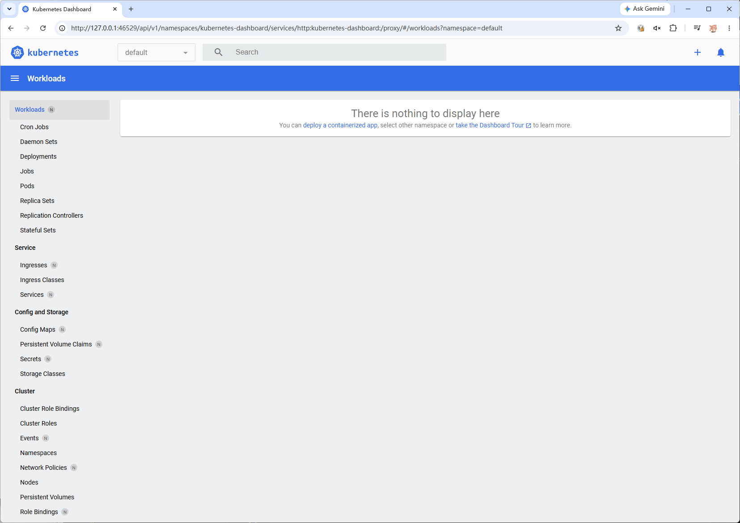Open the browser extensions puzzle icon

pos(673,28)
